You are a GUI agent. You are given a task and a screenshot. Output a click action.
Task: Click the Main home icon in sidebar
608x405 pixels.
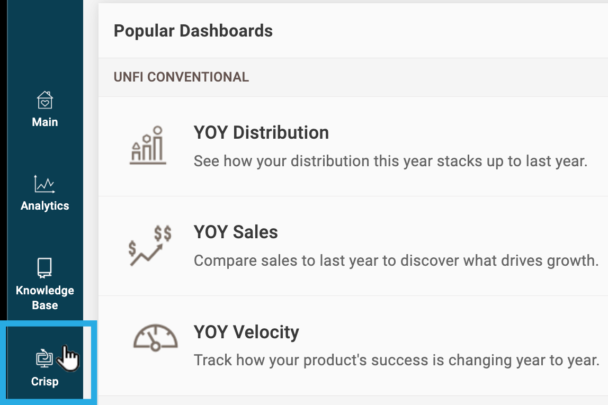[44, 100]
